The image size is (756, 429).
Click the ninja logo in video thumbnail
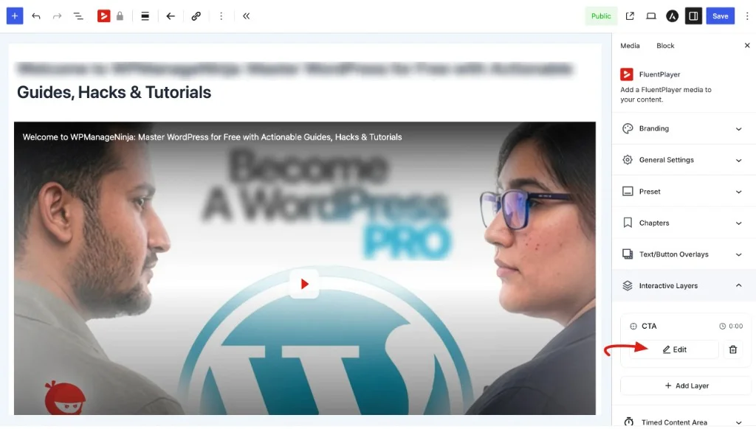pos(65,398)
